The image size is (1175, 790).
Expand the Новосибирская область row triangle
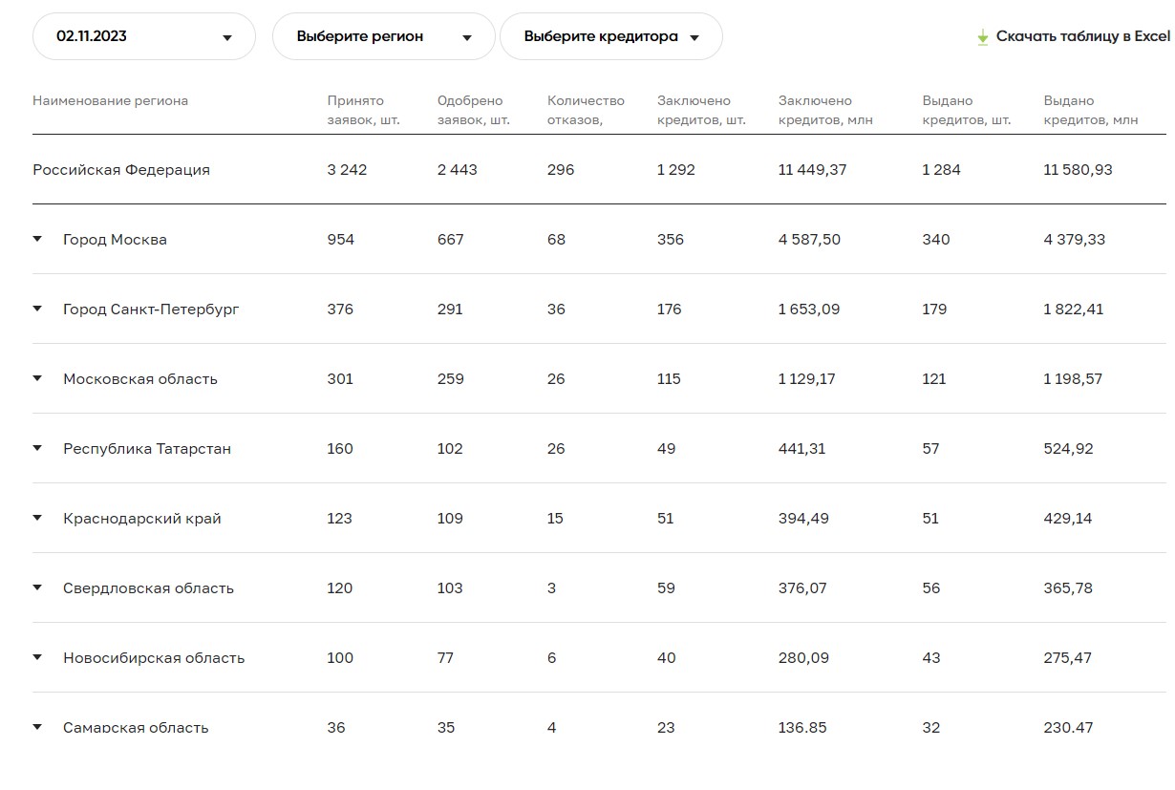pos(38,657)
